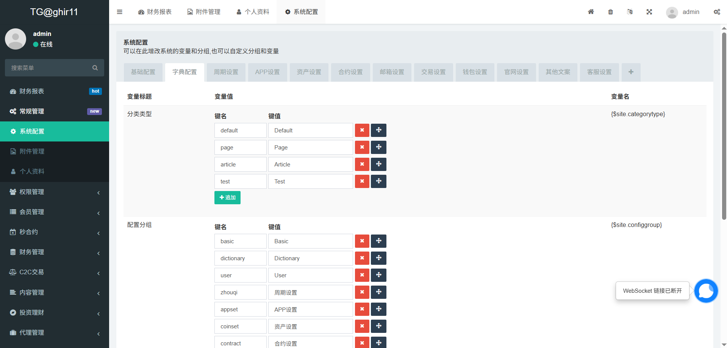Click the 'test' key name field
The image size is (727, 348).
pyautogui.click(x=240, y=182)
